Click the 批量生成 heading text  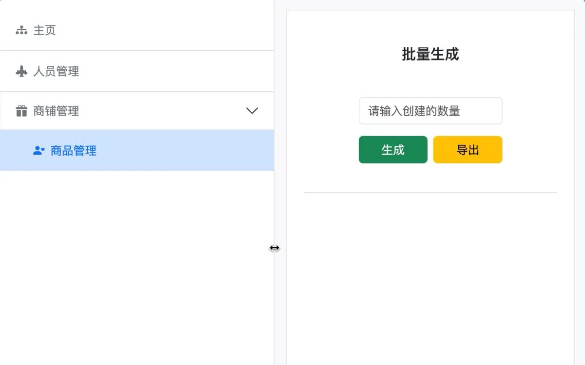tap(430, 54)
